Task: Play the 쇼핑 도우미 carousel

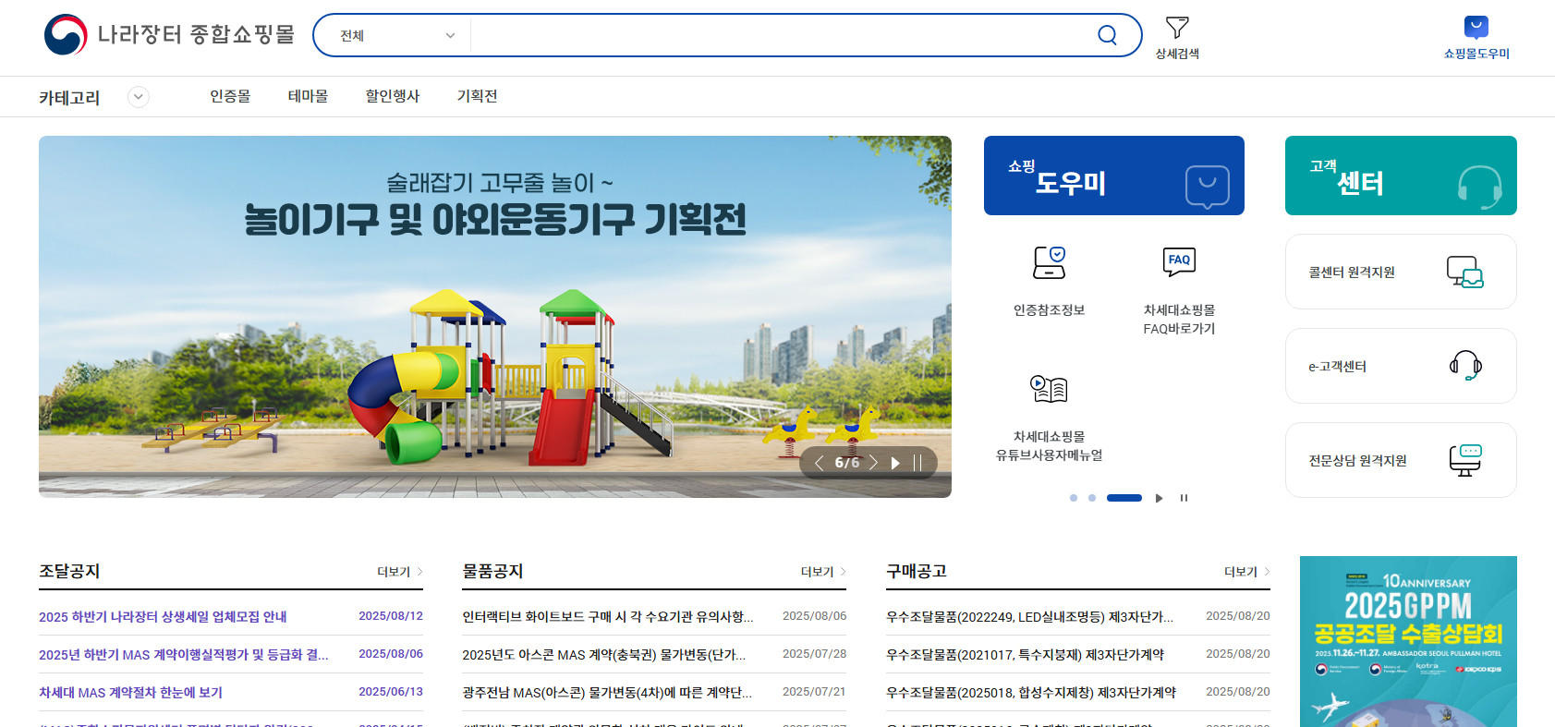Action: [1159, 498]
